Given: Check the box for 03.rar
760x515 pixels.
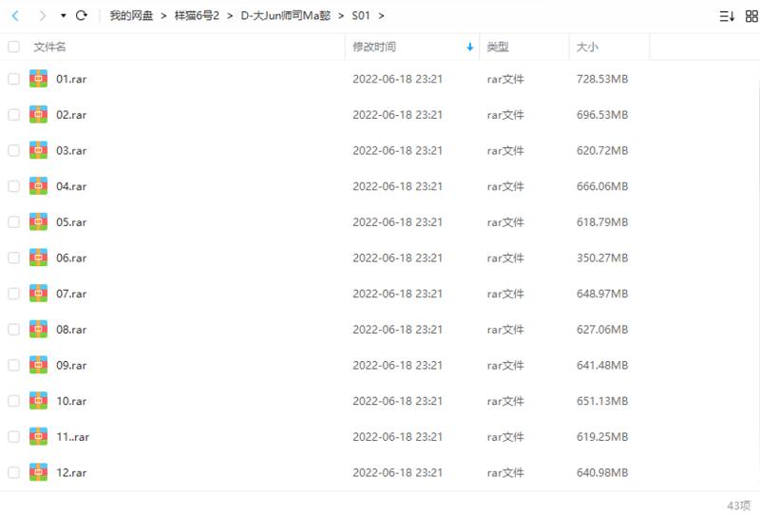Looking at the screenshot, I should pyautogui.click(x=13, y=150).
